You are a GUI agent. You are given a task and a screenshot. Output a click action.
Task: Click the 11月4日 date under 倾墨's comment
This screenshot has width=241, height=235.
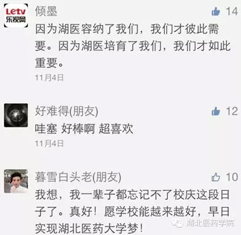pos(49,78)
